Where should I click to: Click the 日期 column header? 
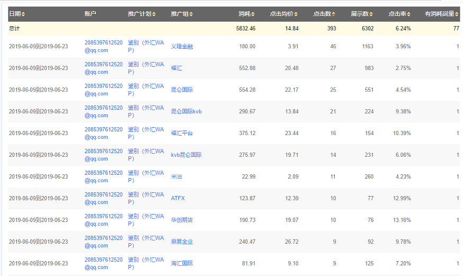[15, 14]
